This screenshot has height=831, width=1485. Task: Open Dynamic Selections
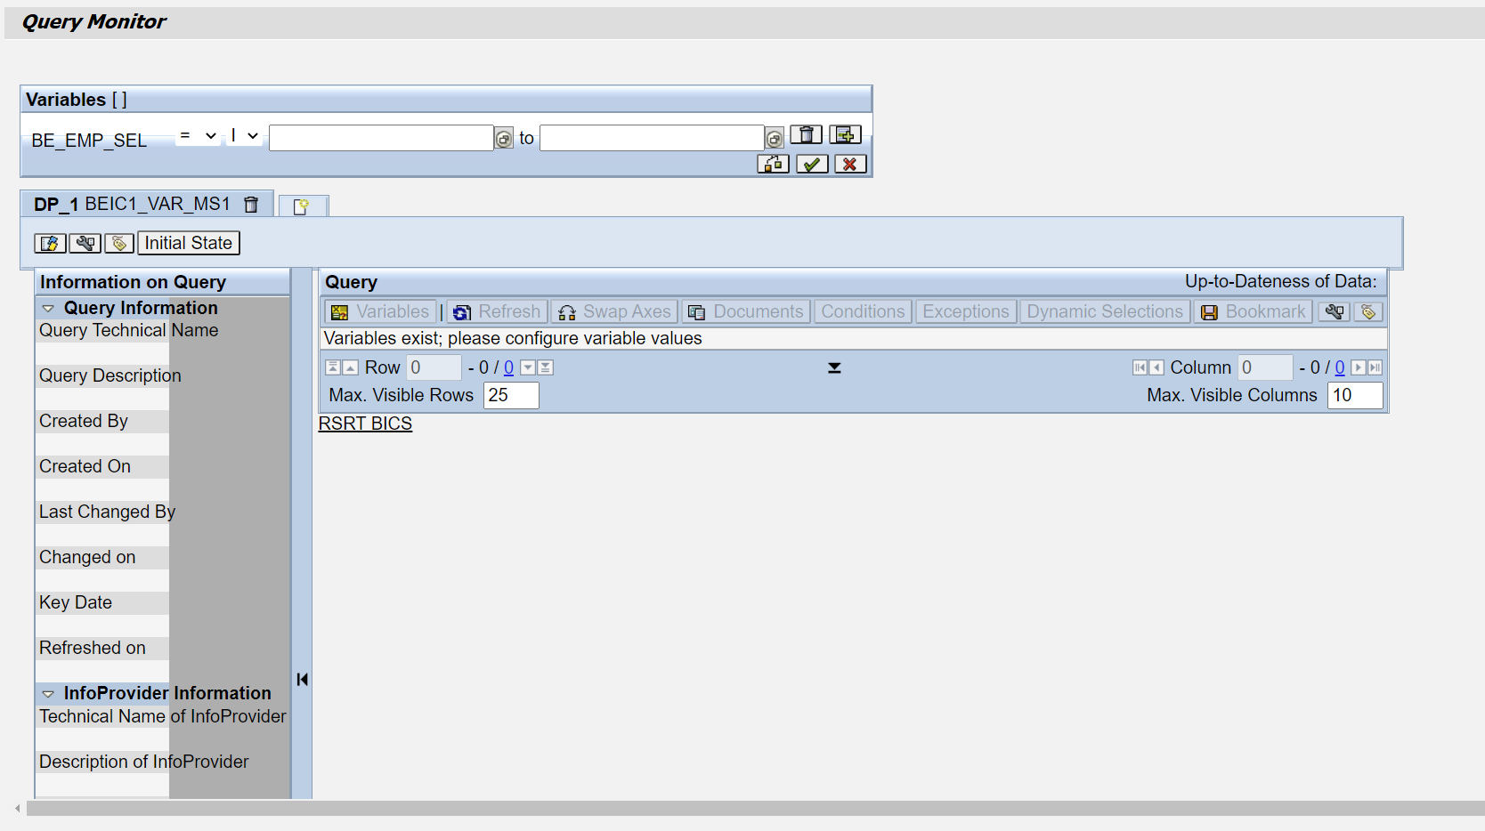click(x=1105, y=311)
